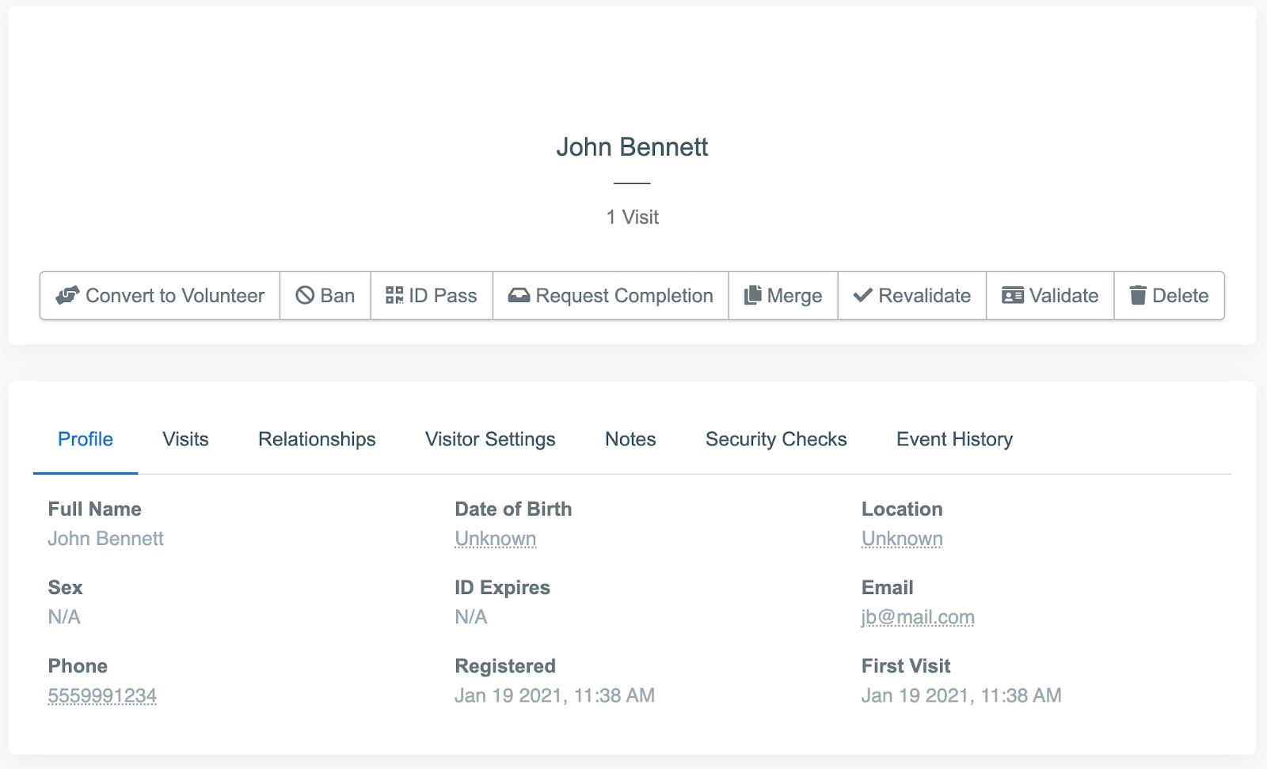
Task: Click the First Visit date value
Action: tap(961, 696)
